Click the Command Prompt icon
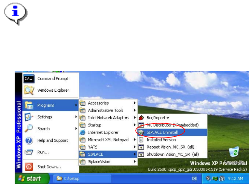 [x=29, y=79]
